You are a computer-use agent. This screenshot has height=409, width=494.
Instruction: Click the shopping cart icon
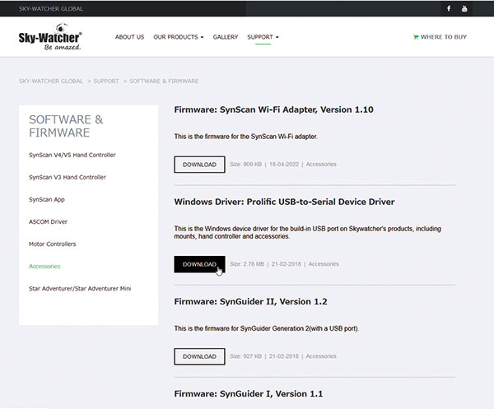[416, 37]
